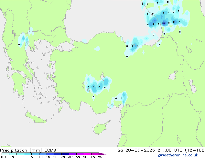The height and width of the screenshot is (158, 205).
Task: Click the '25' legend scale label
Action: [63, 157]
